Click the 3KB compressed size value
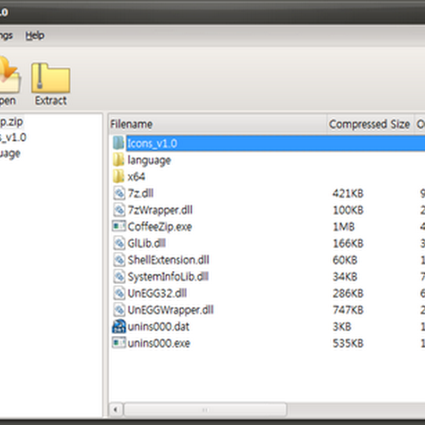 click(342, 327)
